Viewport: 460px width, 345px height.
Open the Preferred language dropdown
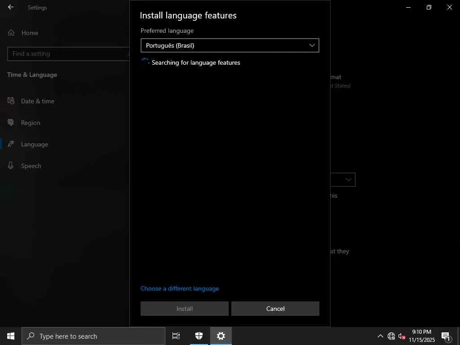pos(230,45)
